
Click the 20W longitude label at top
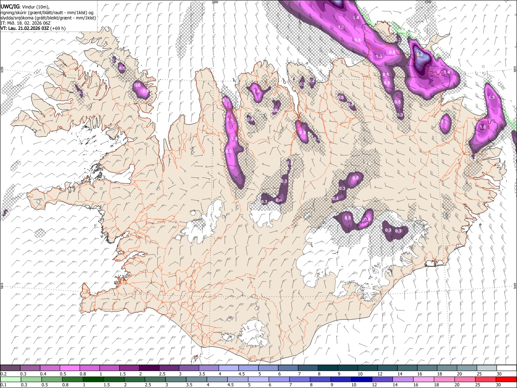[215, 2]
